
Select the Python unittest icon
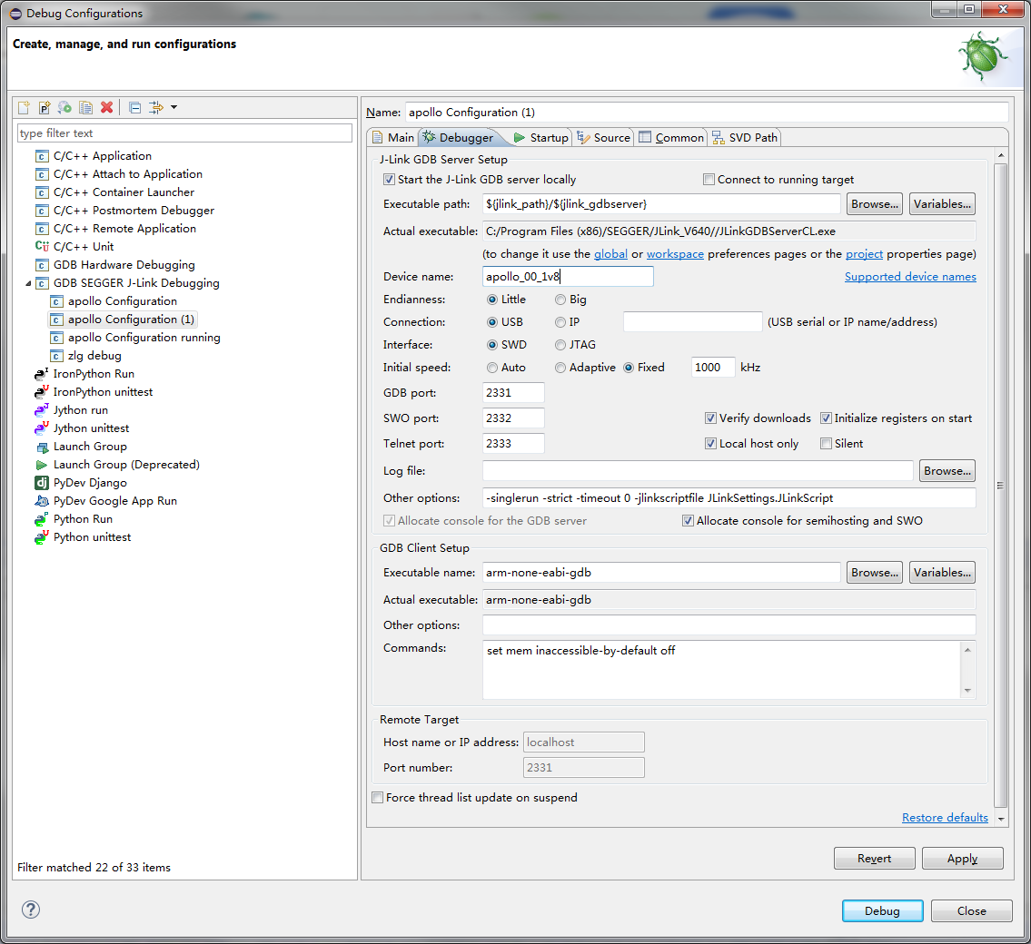pyautogui.click(x=42, y=537)
